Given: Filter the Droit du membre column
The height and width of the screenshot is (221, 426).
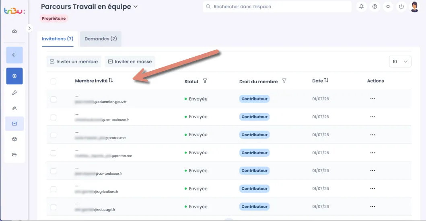Looking at the screenshot, I should click(284, 81).
